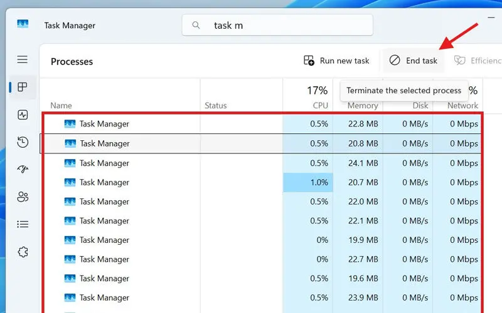Viewport: 502px width, 313px height.
Task: Click the 17% total CPU usage value
Action: [x=318, y=90]
